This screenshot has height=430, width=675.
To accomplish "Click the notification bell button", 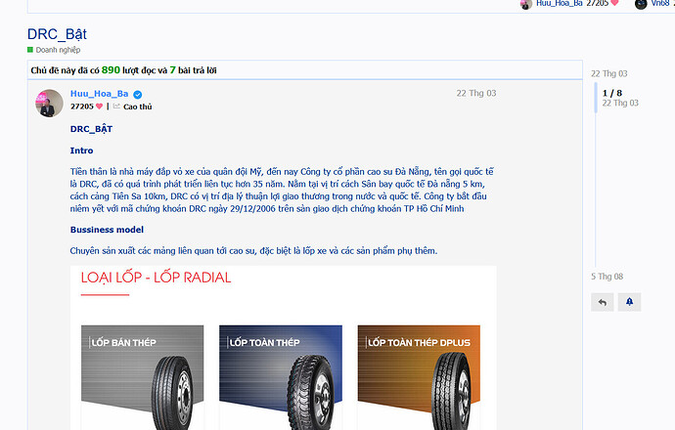I will click(x=629, y=302).
